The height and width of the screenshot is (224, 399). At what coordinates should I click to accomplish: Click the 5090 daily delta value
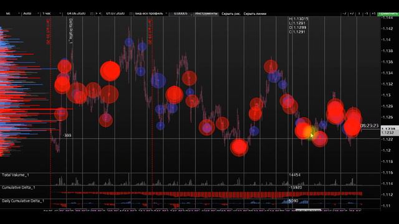point(293,201)
